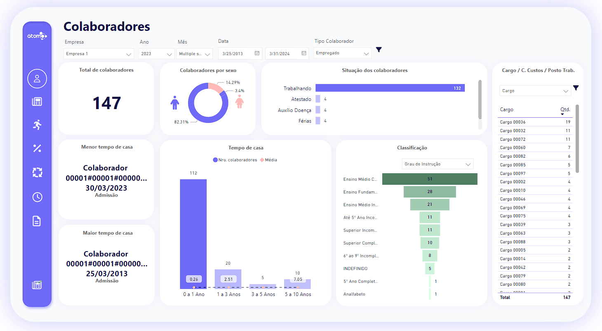602x331 pixels.
Task: Click the Cargo table vertical scrollbar
Action: [x=577, y=138]
